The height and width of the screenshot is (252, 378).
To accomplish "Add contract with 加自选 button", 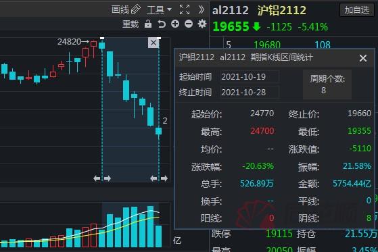I will (357, 10).
